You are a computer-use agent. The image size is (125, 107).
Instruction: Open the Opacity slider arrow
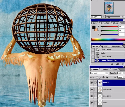point(124,73)
